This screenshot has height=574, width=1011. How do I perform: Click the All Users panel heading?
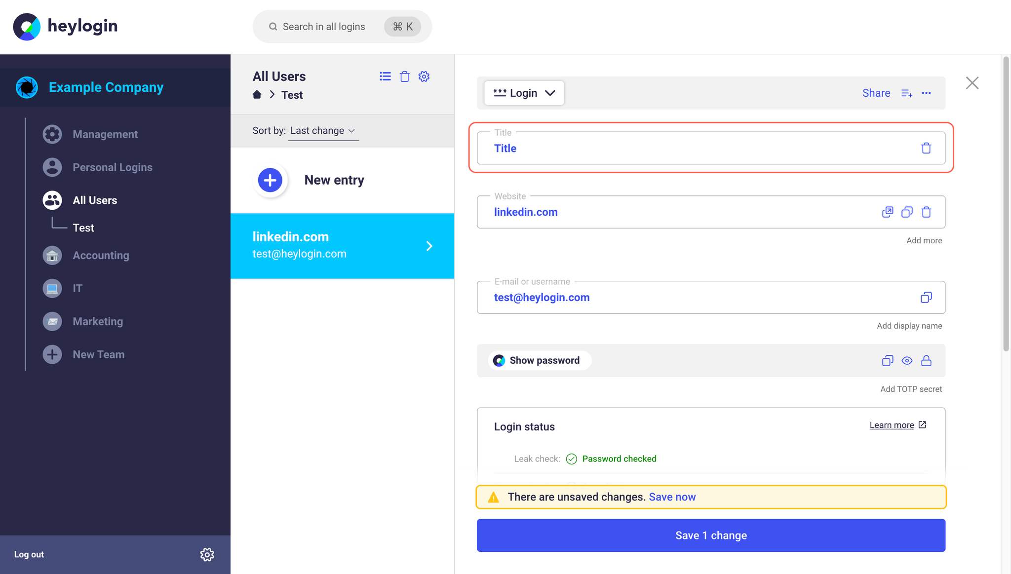tap(279, 77)
